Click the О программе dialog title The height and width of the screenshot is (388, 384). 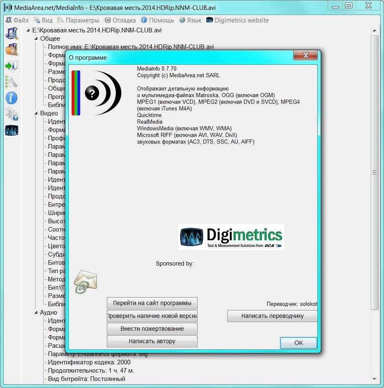(x=88, y=58)
